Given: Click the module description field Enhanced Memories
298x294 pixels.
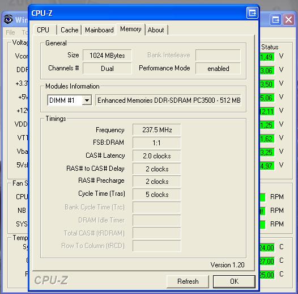Looking at the screenshot, I should pos(168,100).
